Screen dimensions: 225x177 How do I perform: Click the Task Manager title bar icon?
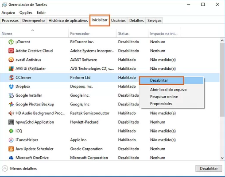pyautogui.click(x=4, y=5)
